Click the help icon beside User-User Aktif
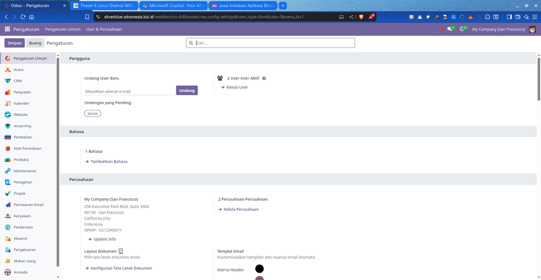This screenshot has height=280, width=541. pos(264,78)
